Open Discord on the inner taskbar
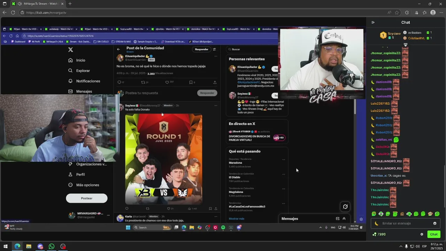446x251 pixels. 239,228
